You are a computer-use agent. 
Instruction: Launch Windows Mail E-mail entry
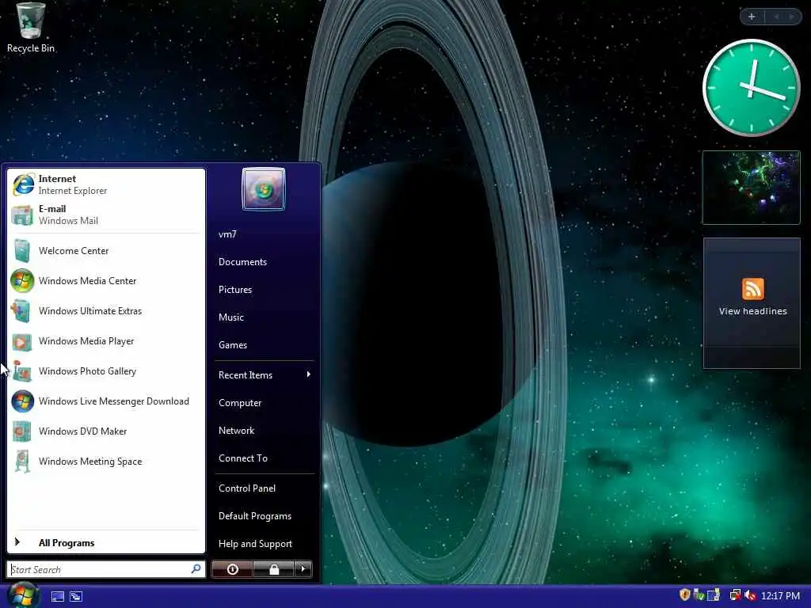106,215
